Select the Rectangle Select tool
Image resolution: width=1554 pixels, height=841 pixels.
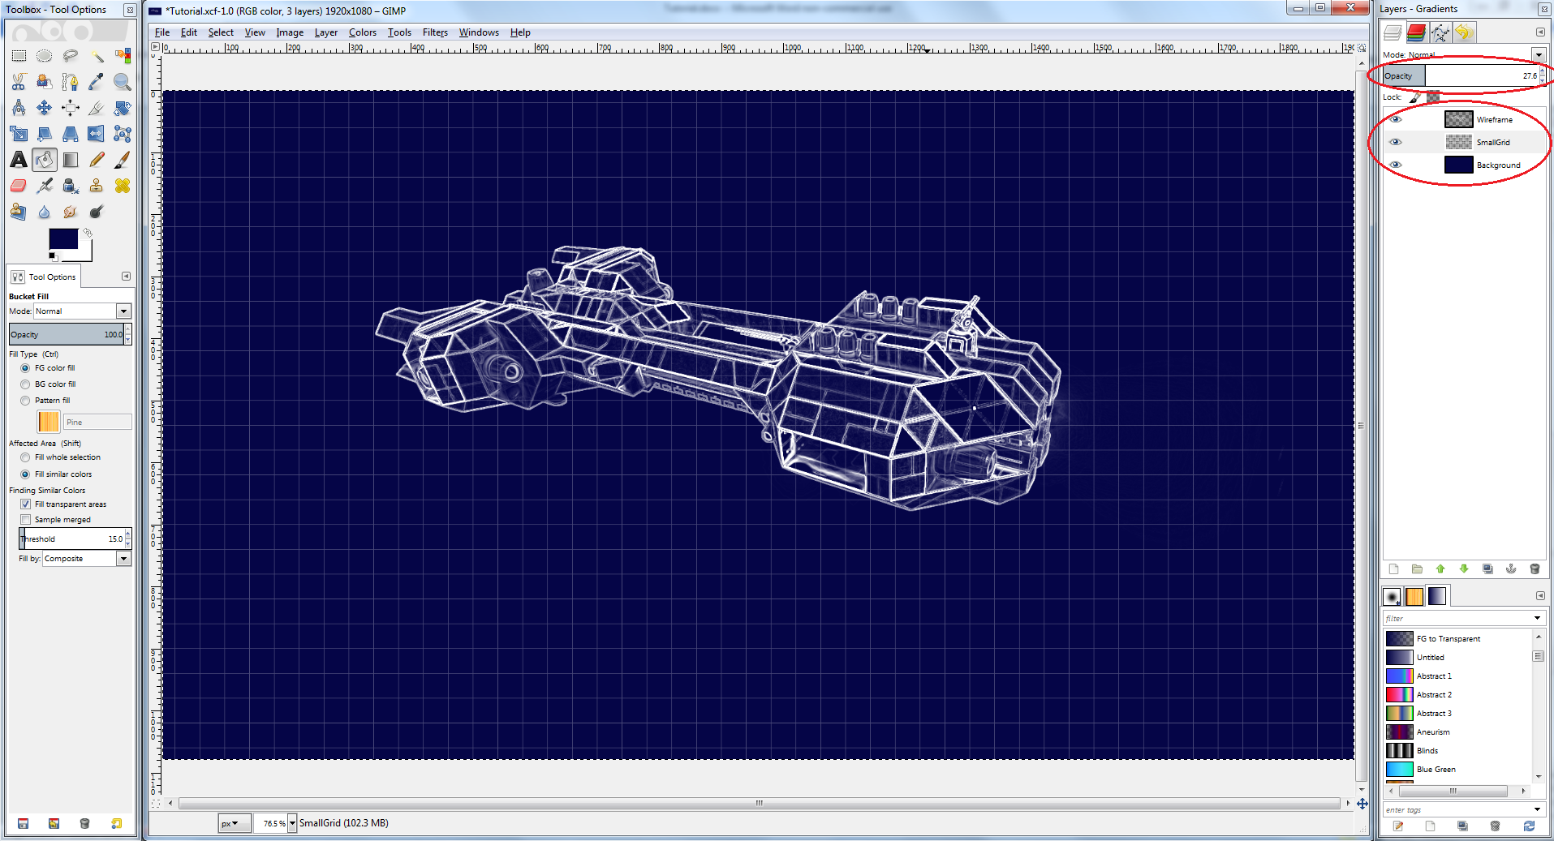19,56
